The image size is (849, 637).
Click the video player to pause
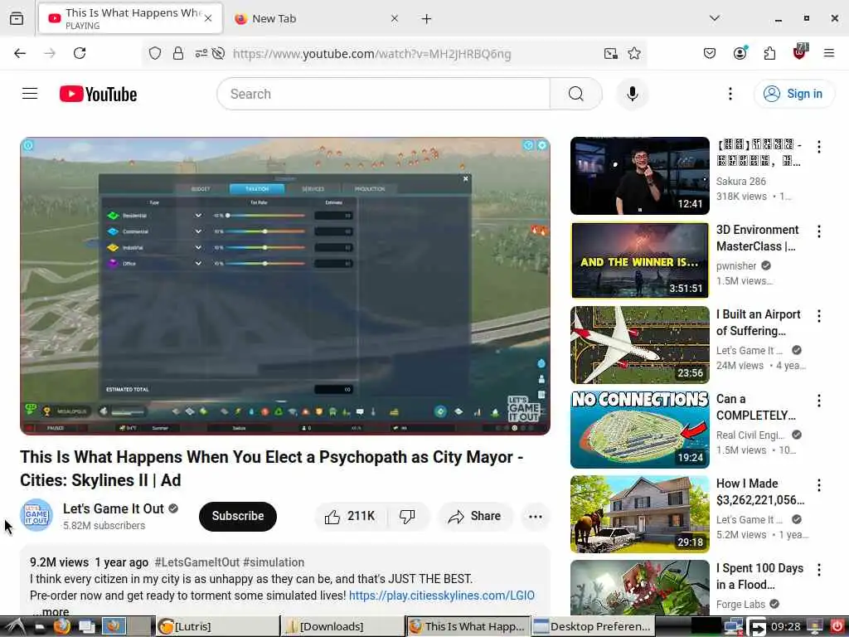coord(285,286)
